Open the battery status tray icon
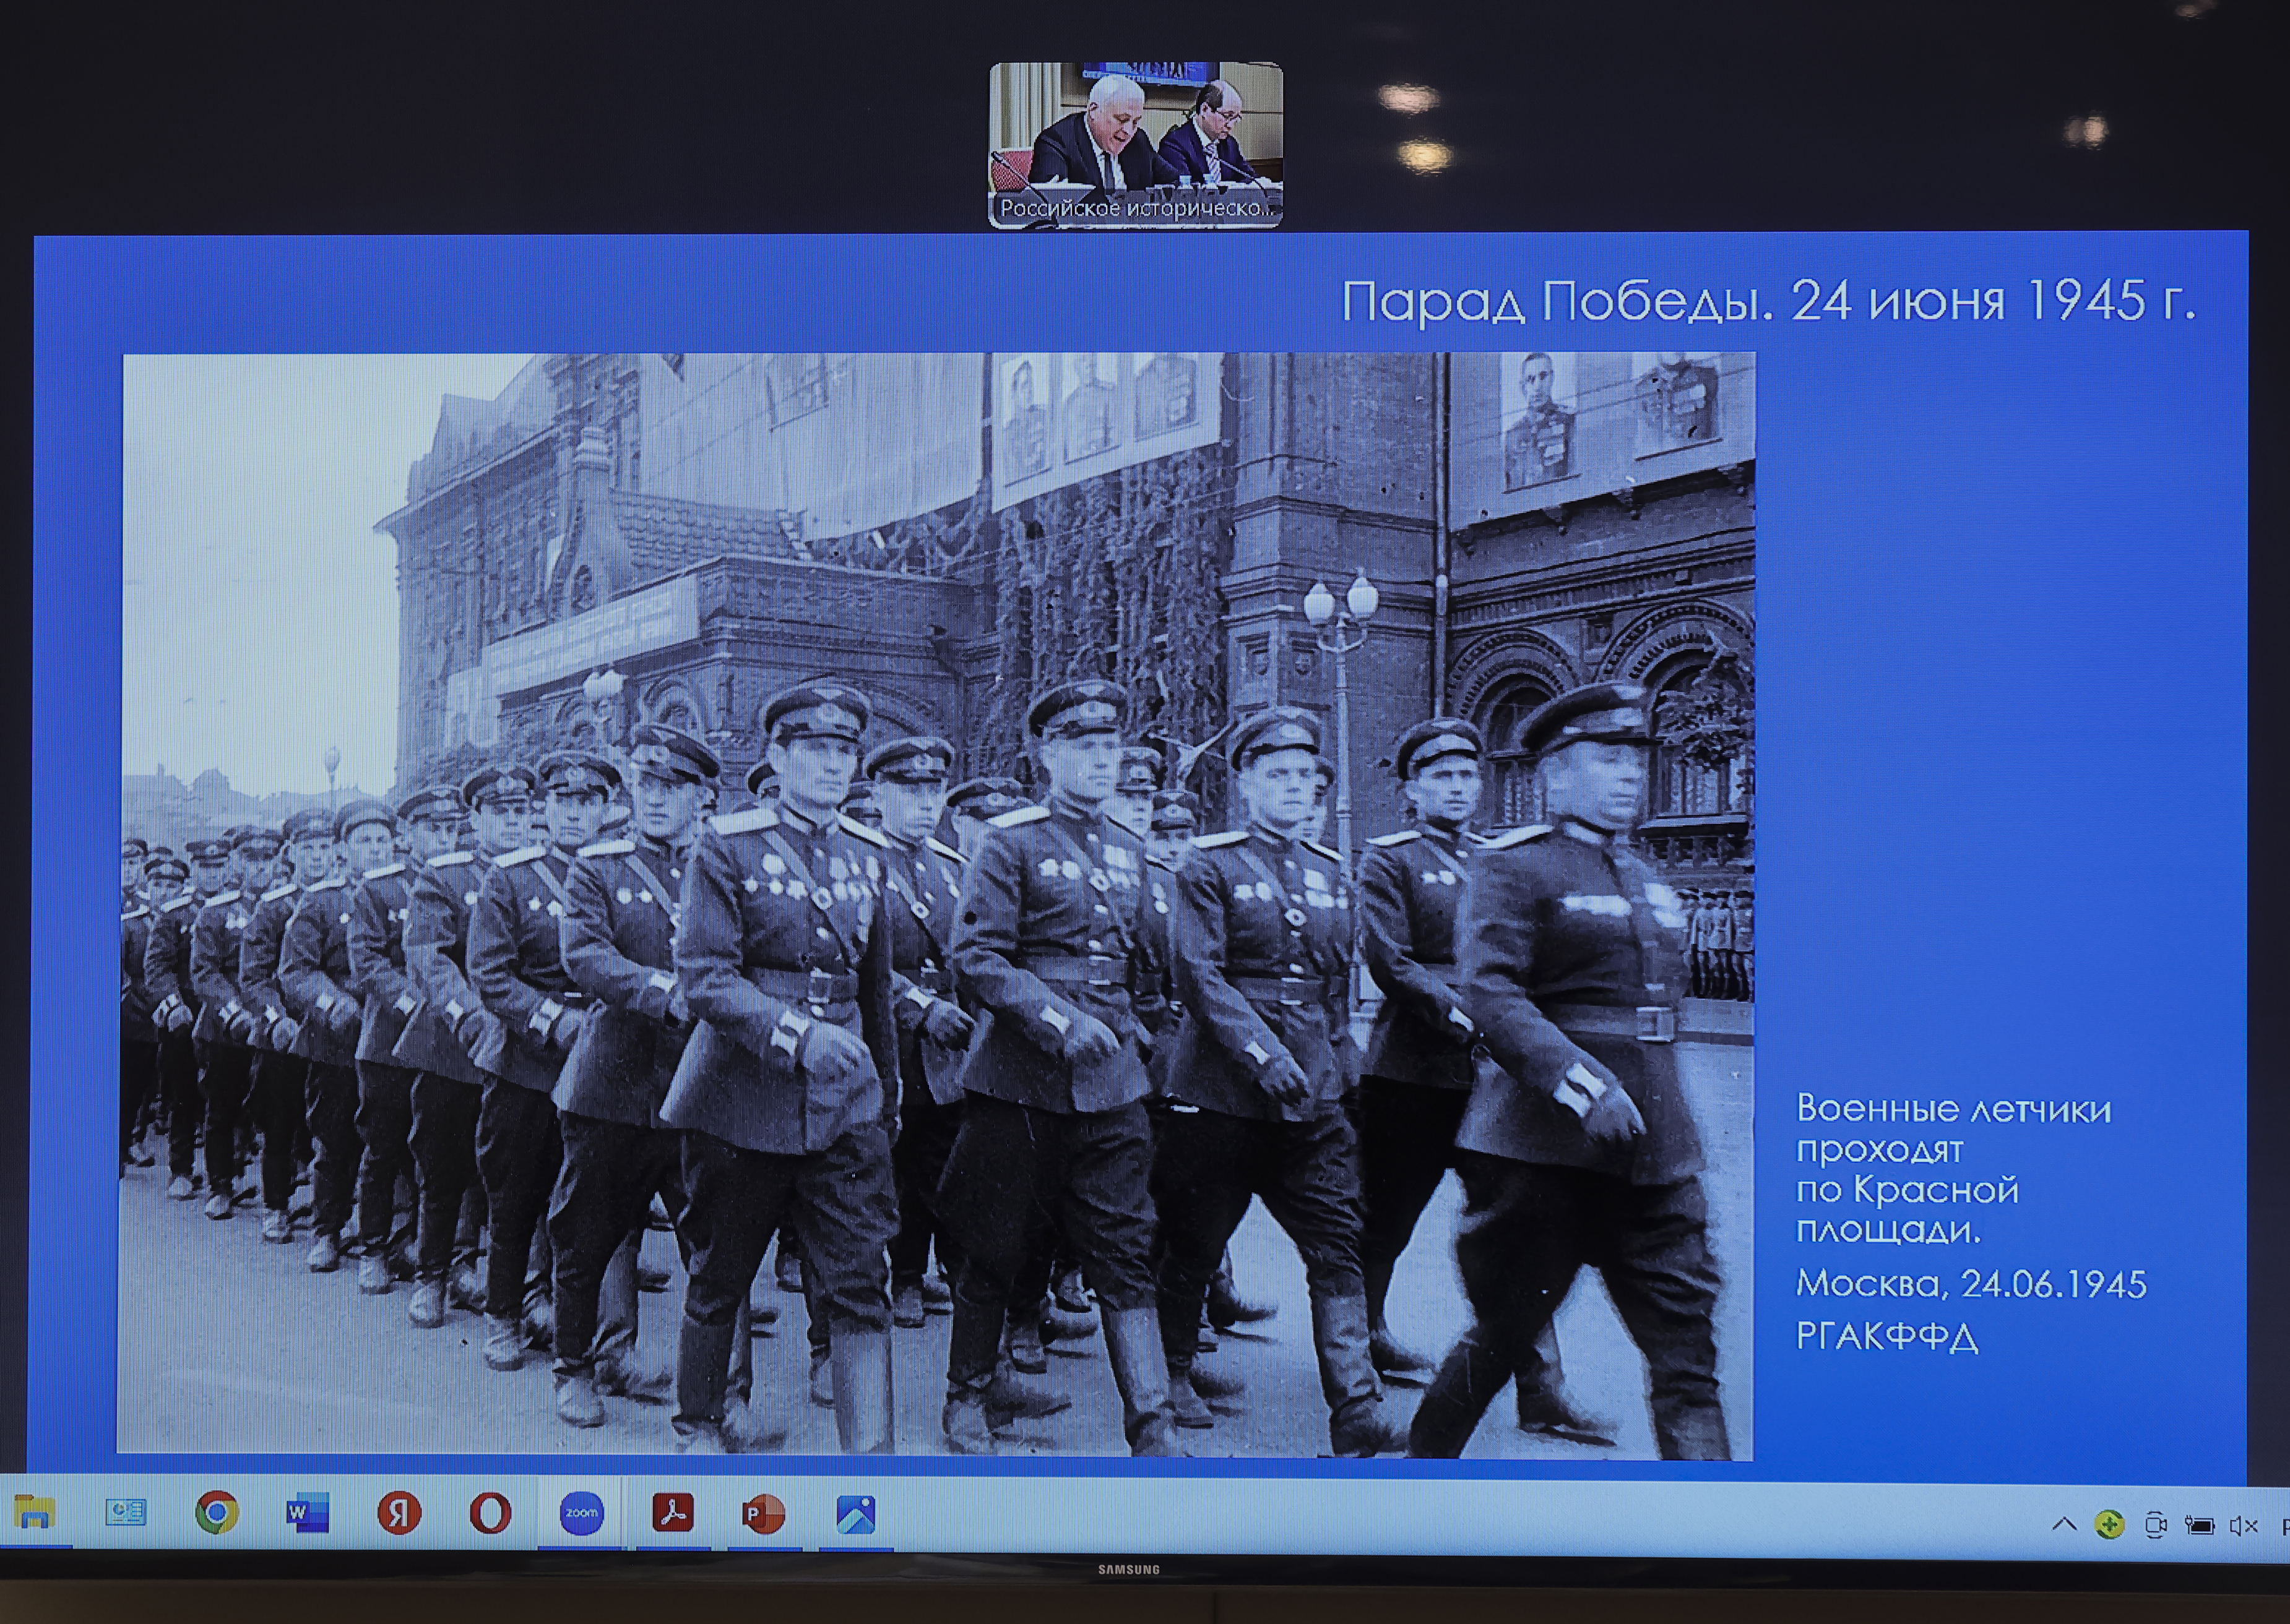This screenshot has height=1624, width=2290. coord(2199,1525)
